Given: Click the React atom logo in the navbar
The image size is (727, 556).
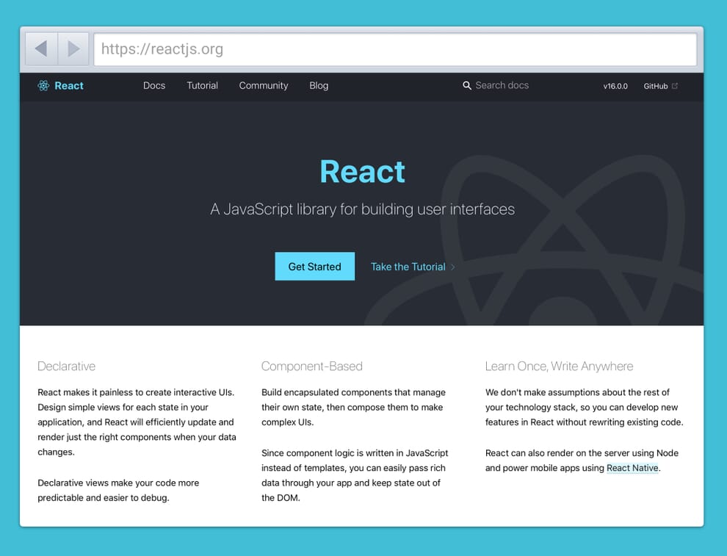Looking at the screenshot, I should point(43,86).
